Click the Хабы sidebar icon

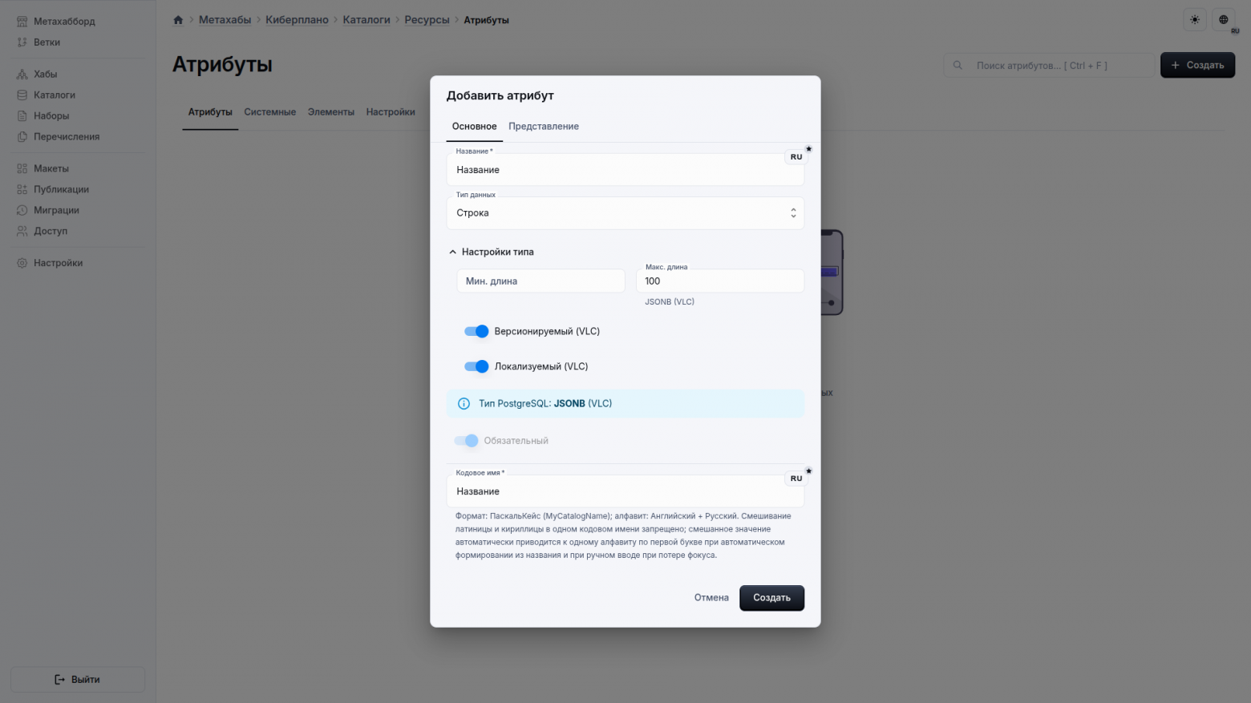coord(22,75)
